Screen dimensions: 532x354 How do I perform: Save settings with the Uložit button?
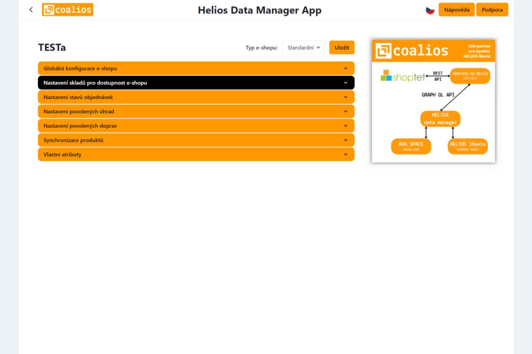tap(341, 48)
